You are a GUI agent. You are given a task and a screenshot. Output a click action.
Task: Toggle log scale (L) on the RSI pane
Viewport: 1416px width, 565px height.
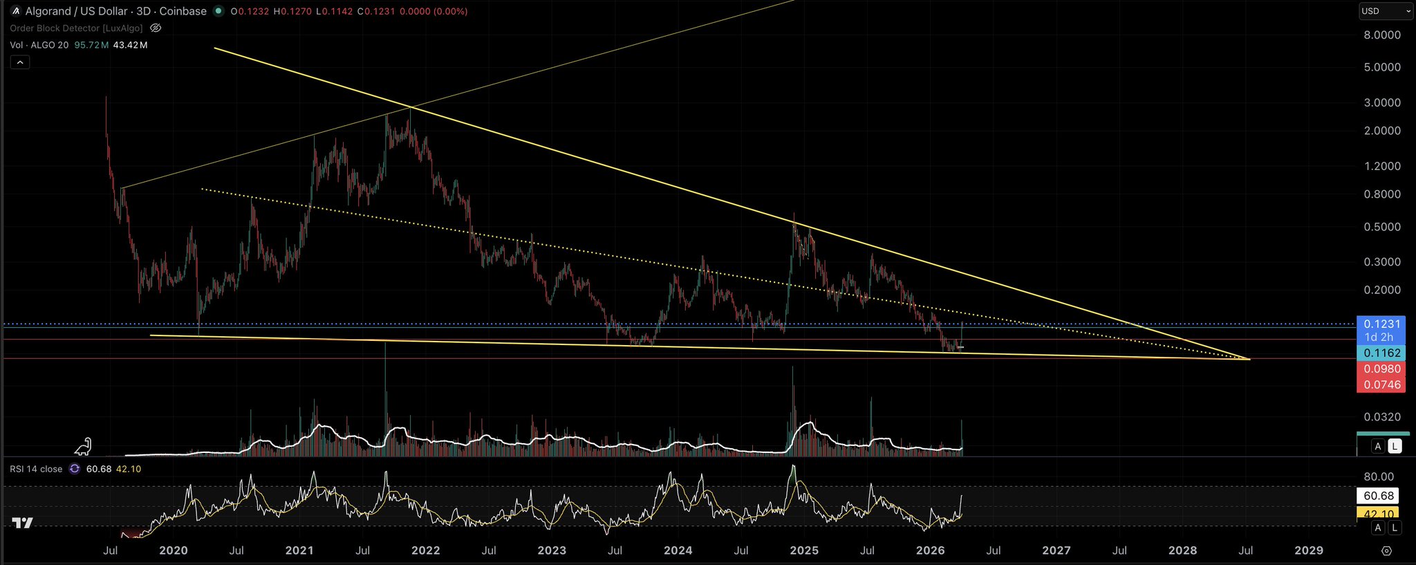click(x=1395, y=528)
